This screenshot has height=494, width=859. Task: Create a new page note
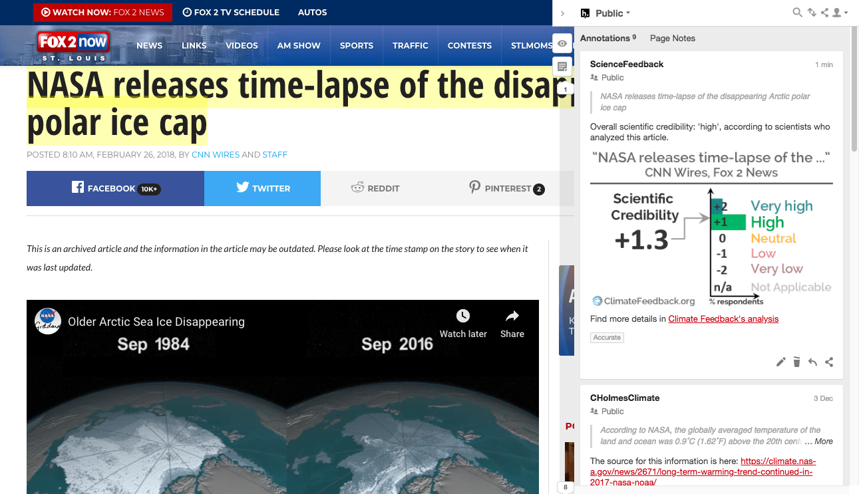[x=562, y=66]
